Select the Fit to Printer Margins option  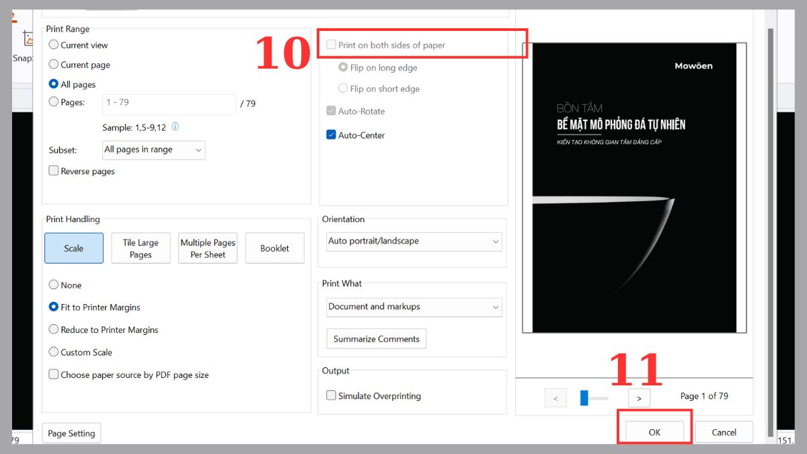click(x=54, y=307)
